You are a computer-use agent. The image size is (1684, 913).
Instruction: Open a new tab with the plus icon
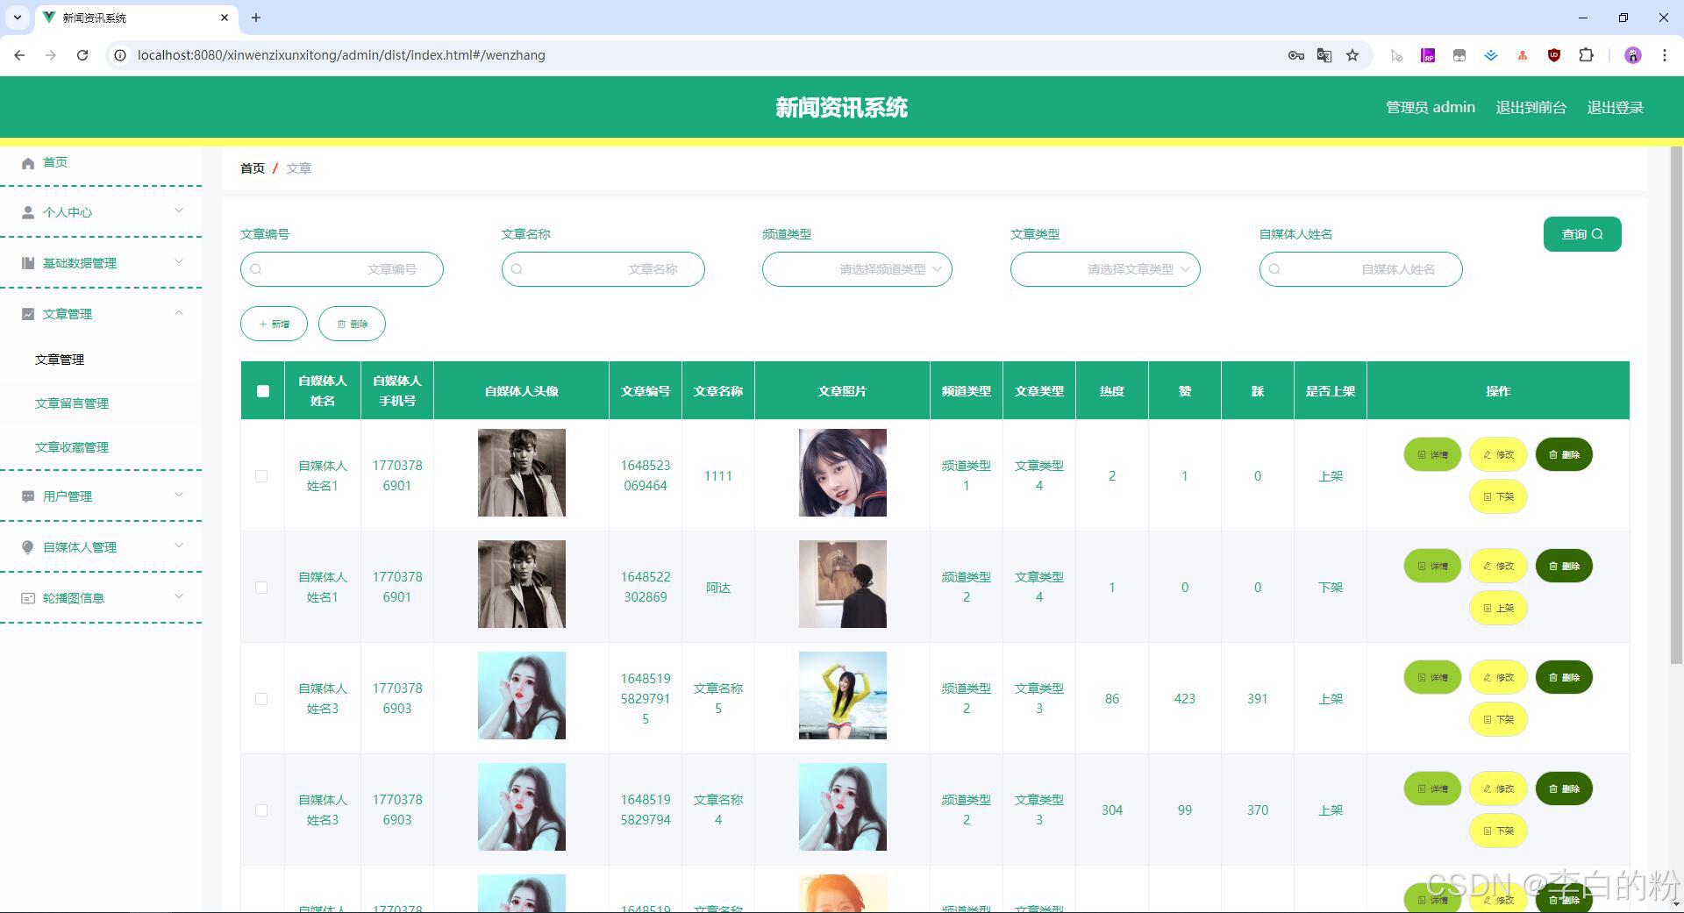[256, 18]
